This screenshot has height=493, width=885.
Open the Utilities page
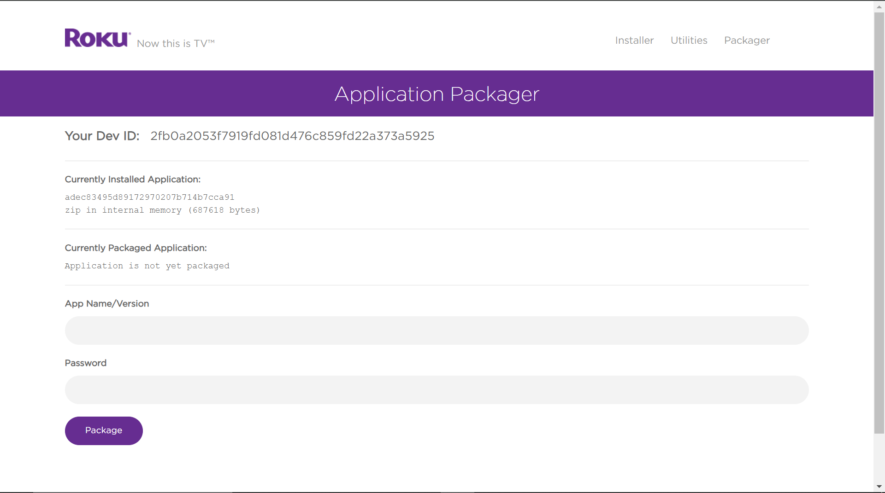[689, 41]
